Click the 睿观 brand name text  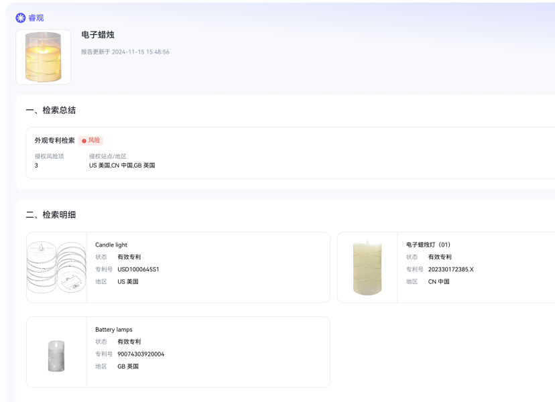tap(36, 17)
